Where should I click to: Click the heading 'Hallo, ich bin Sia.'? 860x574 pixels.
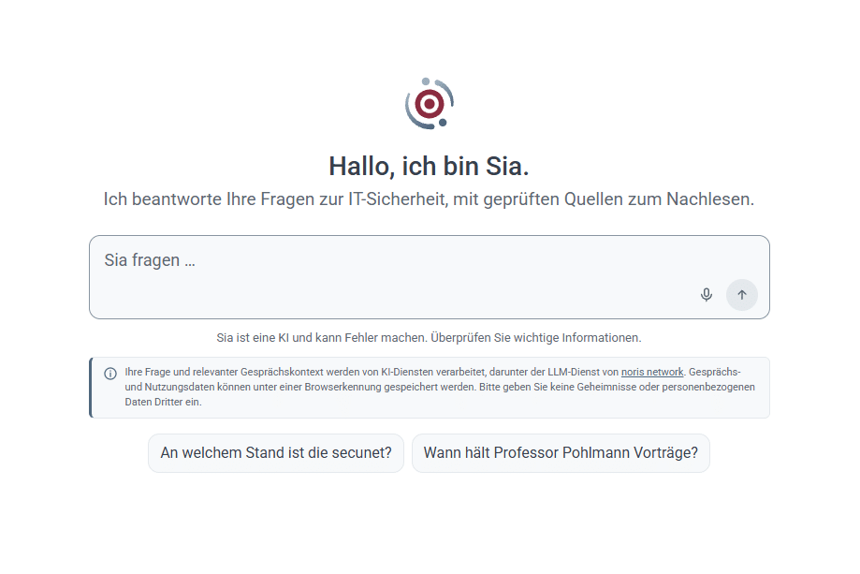[429, 167]
